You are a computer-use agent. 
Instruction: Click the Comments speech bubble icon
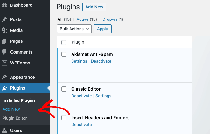tap(4, 52)
